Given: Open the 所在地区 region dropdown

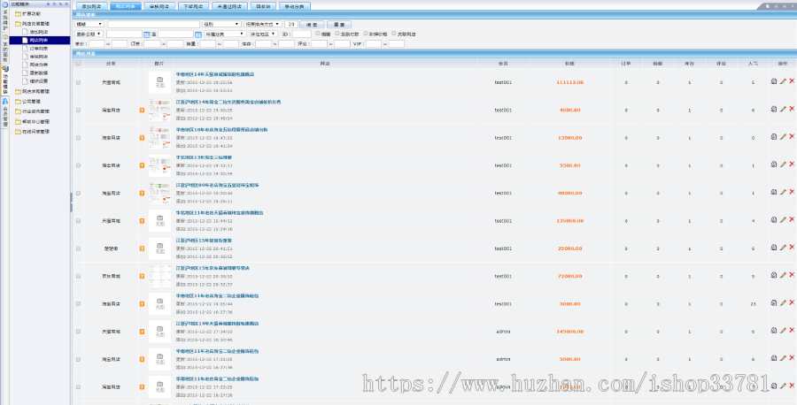Looking at the screenshot, I should coord(263,34).
